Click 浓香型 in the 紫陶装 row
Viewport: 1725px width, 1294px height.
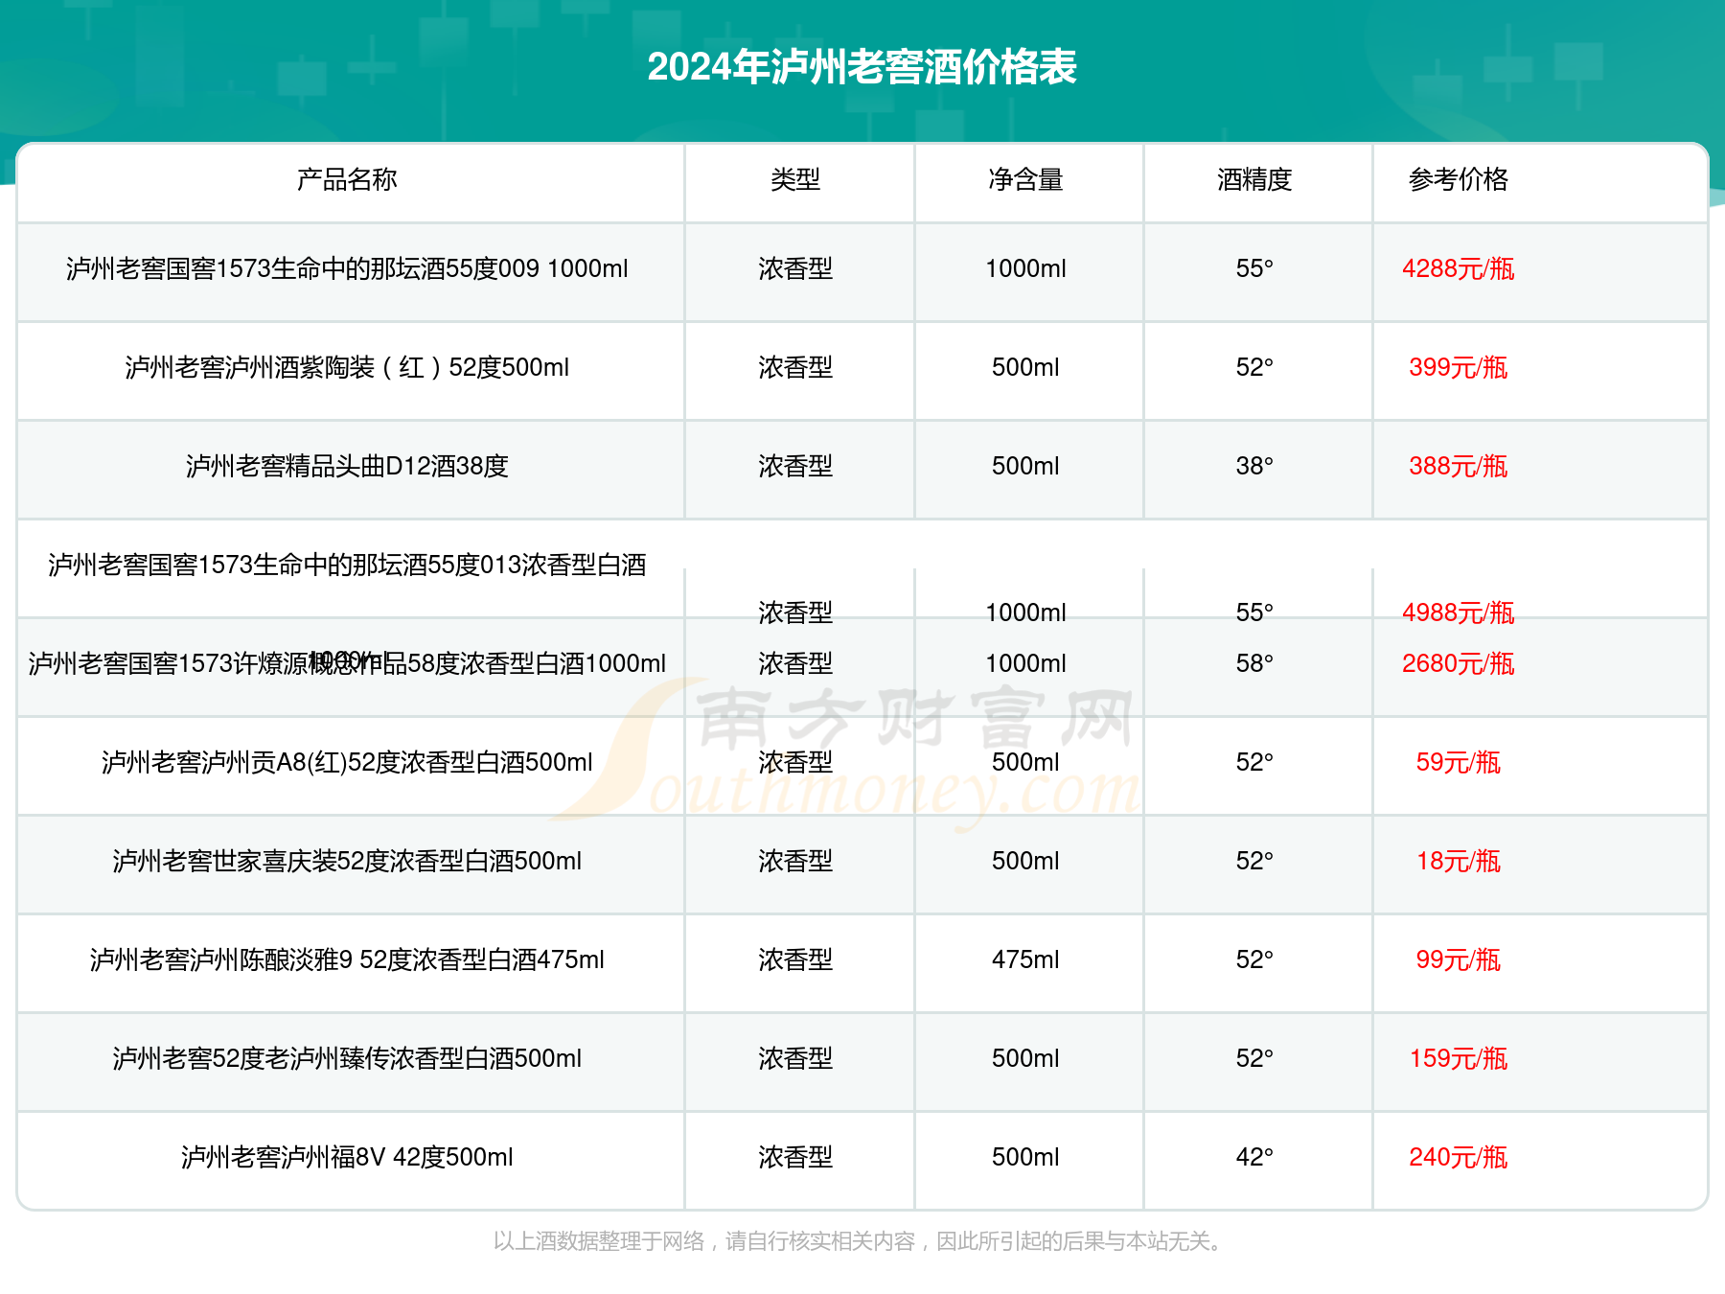pos(795,367)
